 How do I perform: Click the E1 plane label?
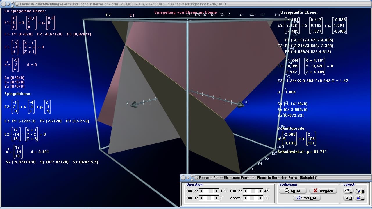tap(132, 15)
